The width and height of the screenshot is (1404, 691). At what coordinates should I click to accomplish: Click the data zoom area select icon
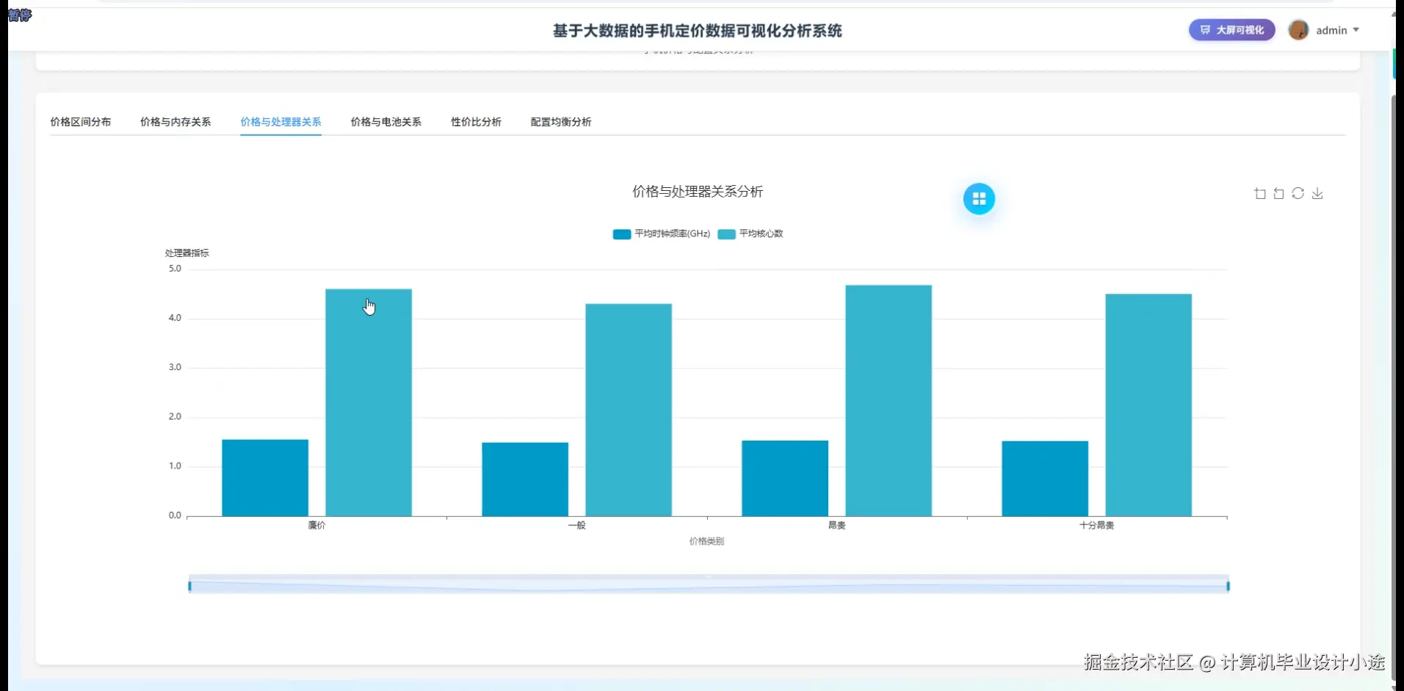pyautogui.click(x=1260, y=194)
